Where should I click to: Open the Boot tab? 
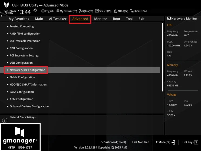click(x=116, y=19)
